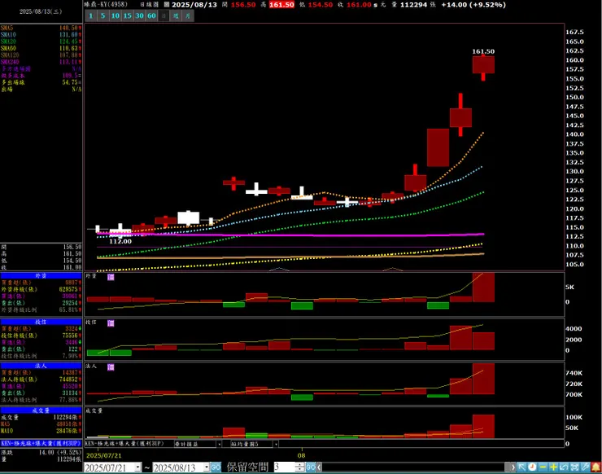Select the daily (日) chart timeframe
The height and width of the screenshot is (474, 602).
pyautogui.click(x=164, y=15)
